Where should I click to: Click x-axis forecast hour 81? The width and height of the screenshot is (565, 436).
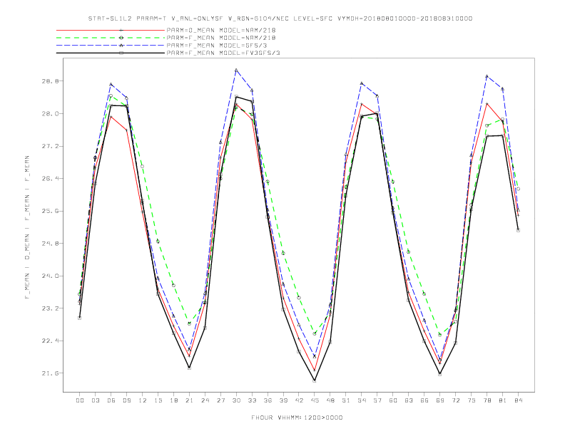pos(503,400)
